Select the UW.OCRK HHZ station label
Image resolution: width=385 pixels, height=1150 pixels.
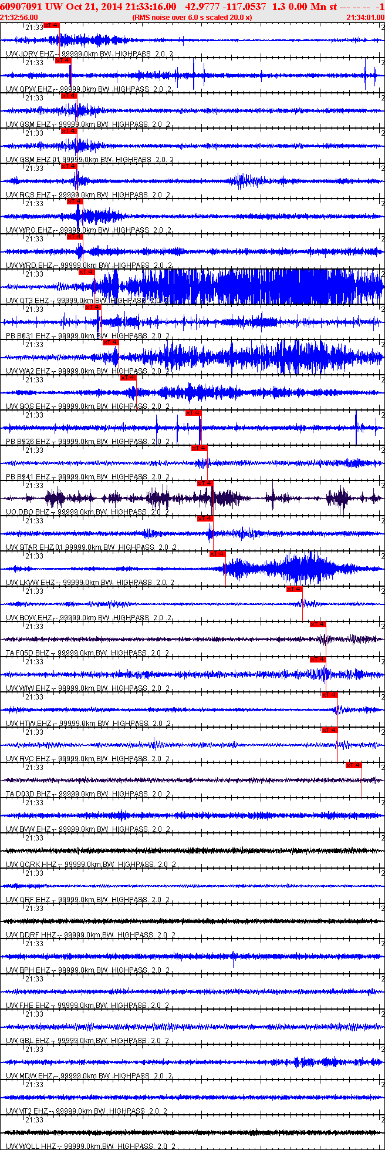31,865
